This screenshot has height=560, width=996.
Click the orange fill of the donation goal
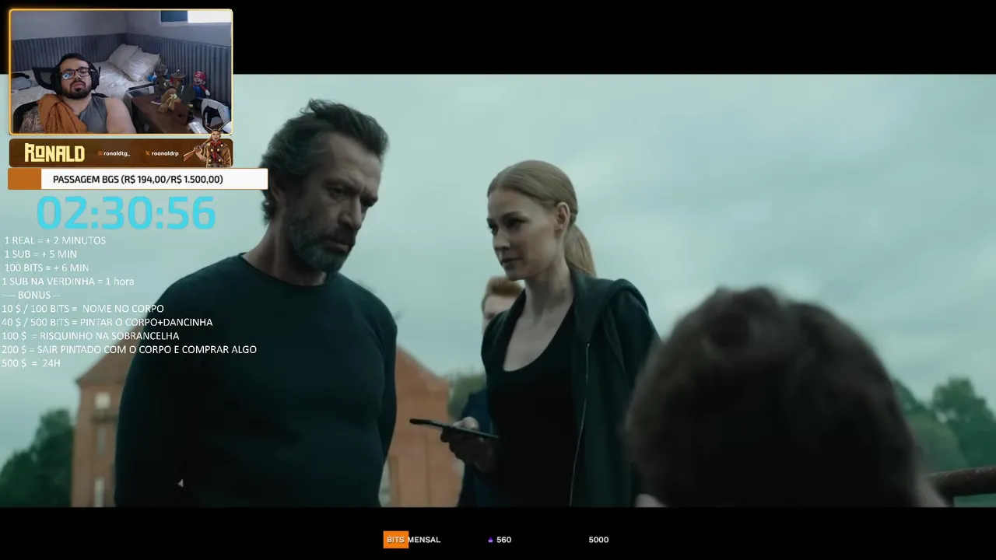24,179
